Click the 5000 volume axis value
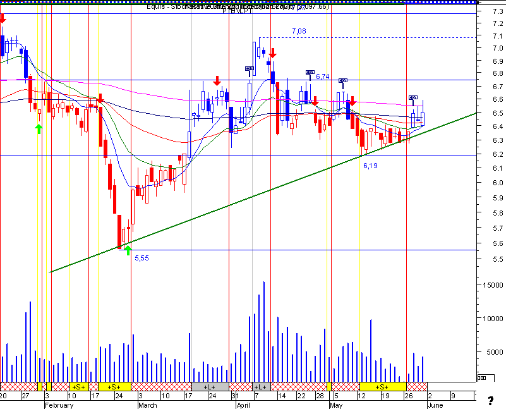 coord(495,352)
